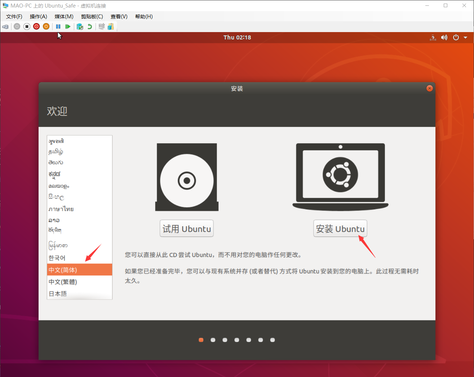Close the installer with the orange X button
This screenshot has height=377, width=474.
(429, 88)
